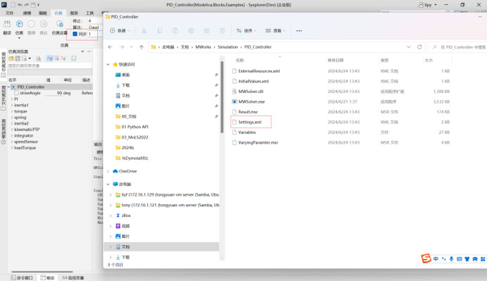The width and height of the screenshot is (487, 281).
Task: Click the Simulation breadcrumb in address bar
Action: click(x=228, y=47)
